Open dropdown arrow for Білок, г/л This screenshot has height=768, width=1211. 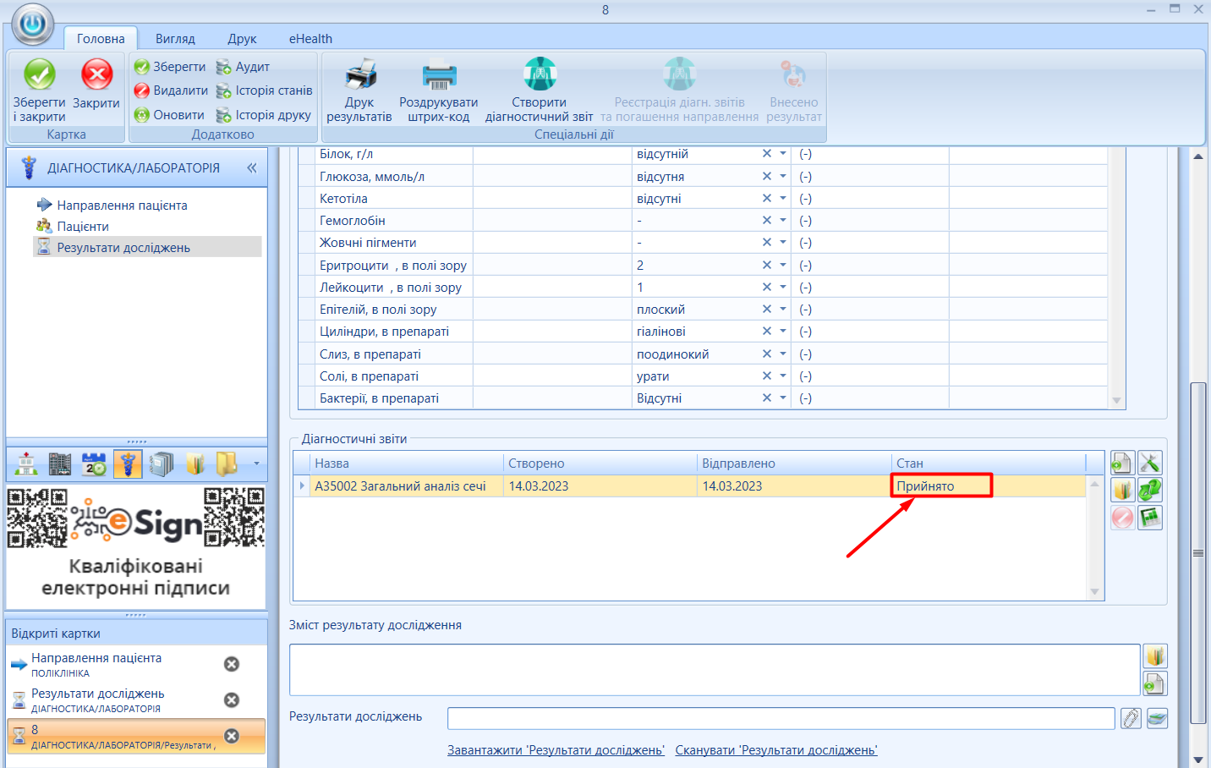coord(783,154)
